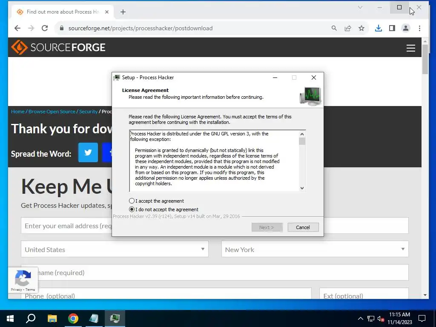Click the Phone (optional) field
This screenshot has height=327, width=436.
(166, 293)
